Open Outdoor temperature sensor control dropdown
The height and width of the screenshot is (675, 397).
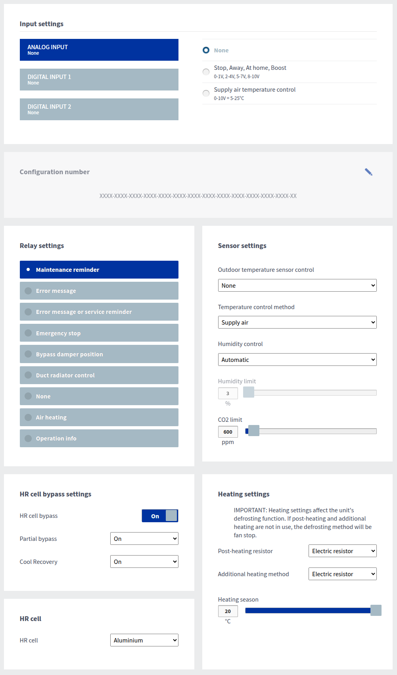297,285
